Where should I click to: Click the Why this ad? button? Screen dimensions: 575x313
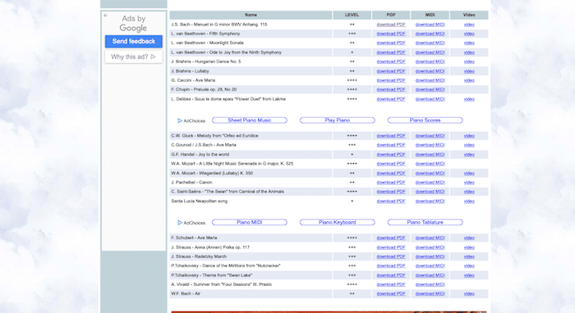click(x=133, y=57)
